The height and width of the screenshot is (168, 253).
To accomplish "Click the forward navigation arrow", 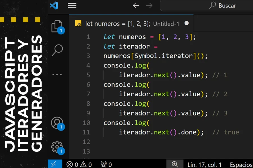I will pos(149,6).
